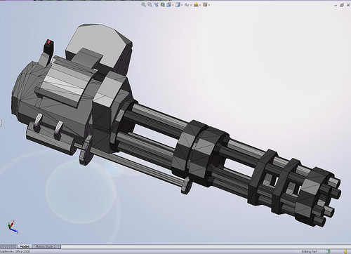
Task: Toggle the Section View icon
Action: pos(162,5)
